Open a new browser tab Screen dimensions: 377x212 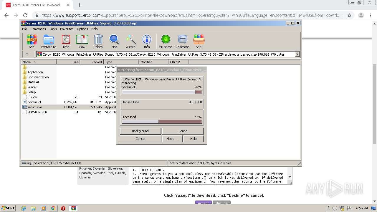(x=80, y=5)
